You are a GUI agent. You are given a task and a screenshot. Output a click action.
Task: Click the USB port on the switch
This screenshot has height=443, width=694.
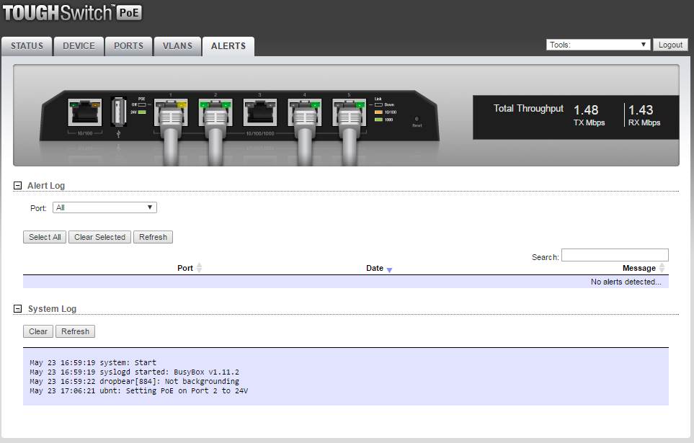pos(118,112)
